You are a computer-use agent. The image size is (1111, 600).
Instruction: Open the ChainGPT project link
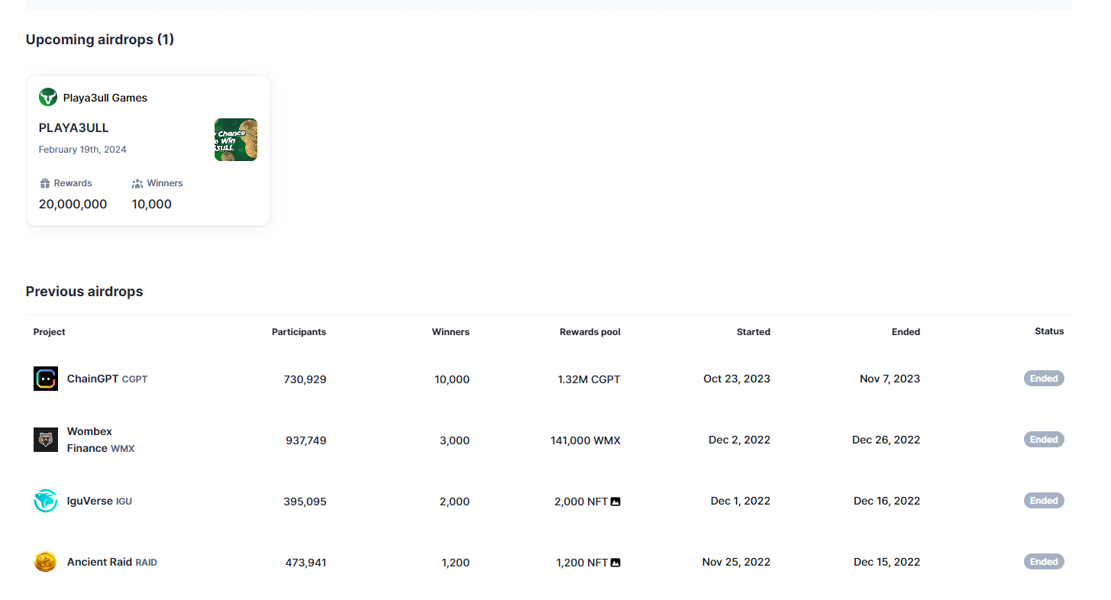click(x=107, y=379)
